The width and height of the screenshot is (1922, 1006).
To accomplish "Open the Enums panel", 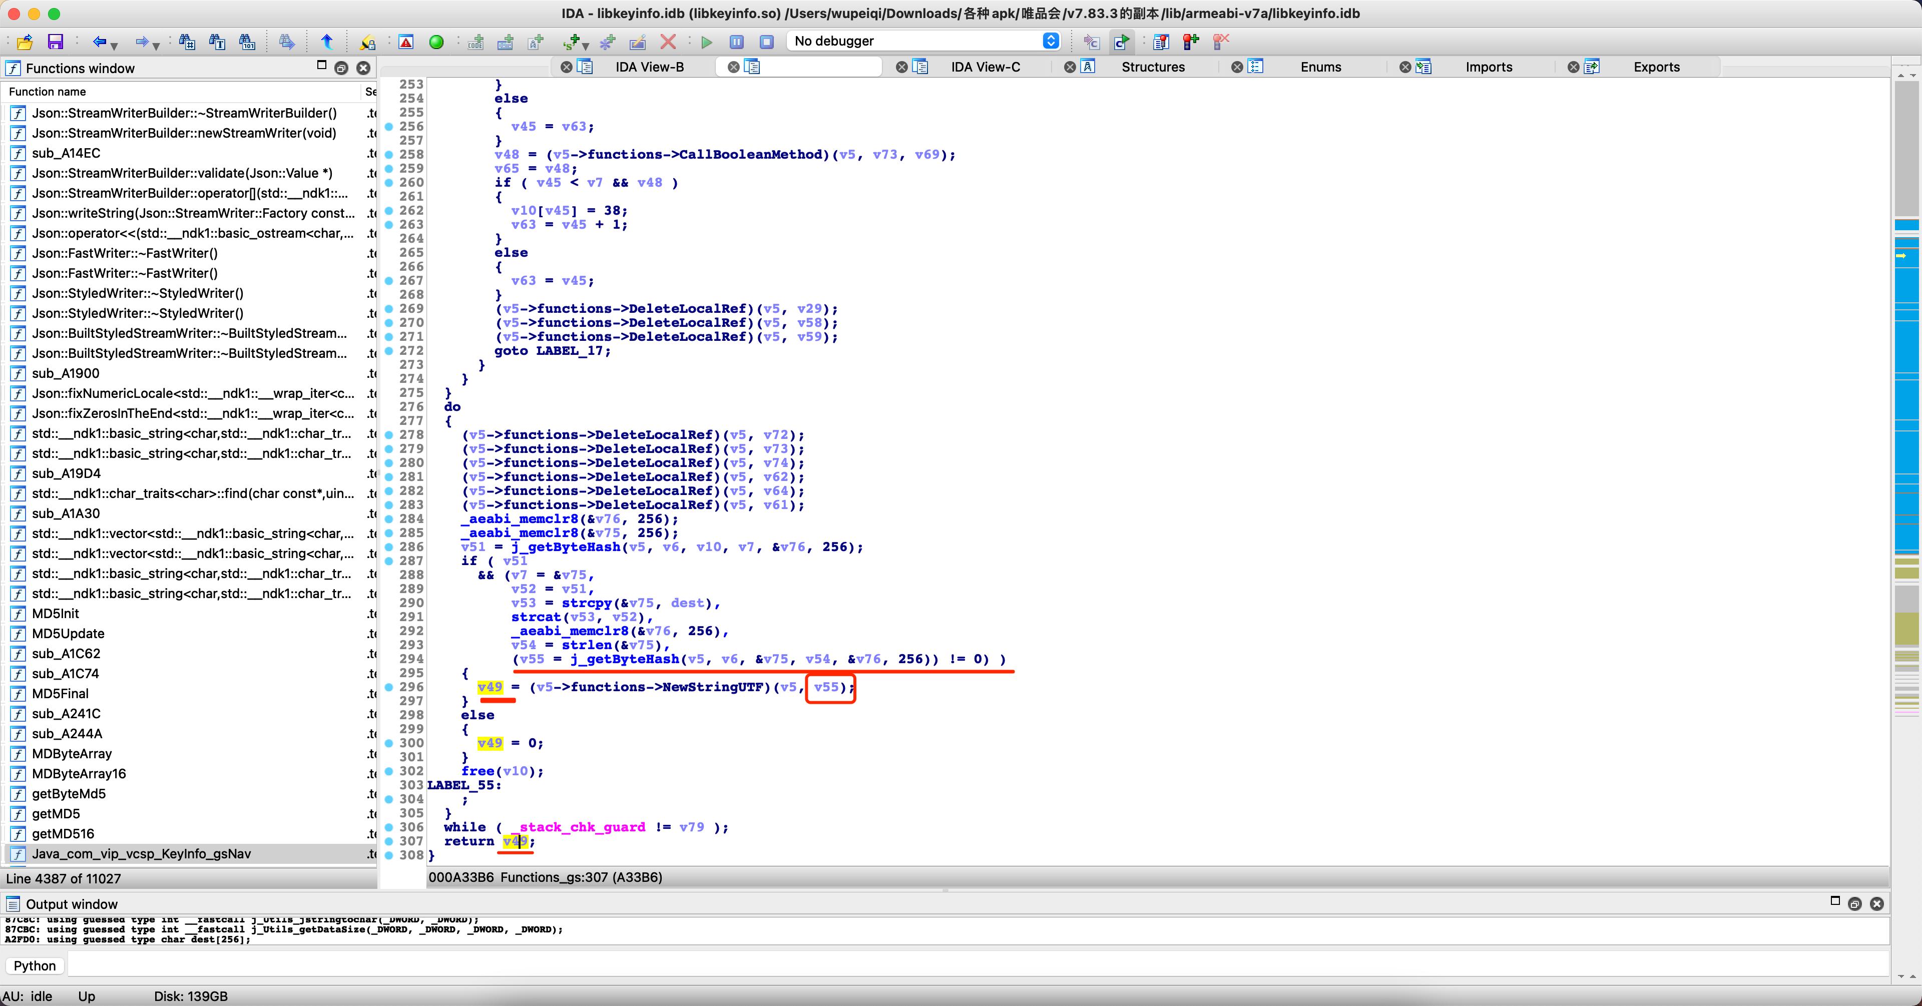I will coord(1319,66).
